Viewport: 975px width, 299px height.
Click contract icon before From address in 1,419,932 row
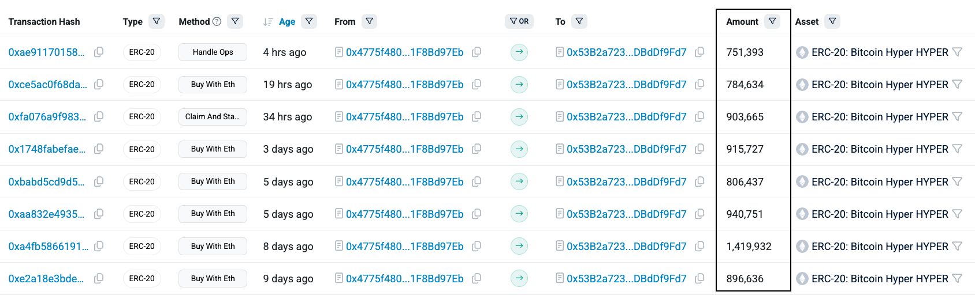pyautogui.click(x=339, y=247)
